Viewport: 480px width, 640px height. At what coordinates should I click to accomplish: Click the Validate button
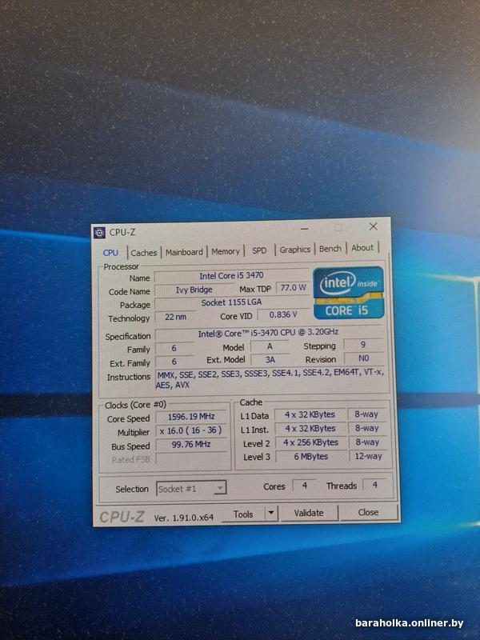[309, 513]
